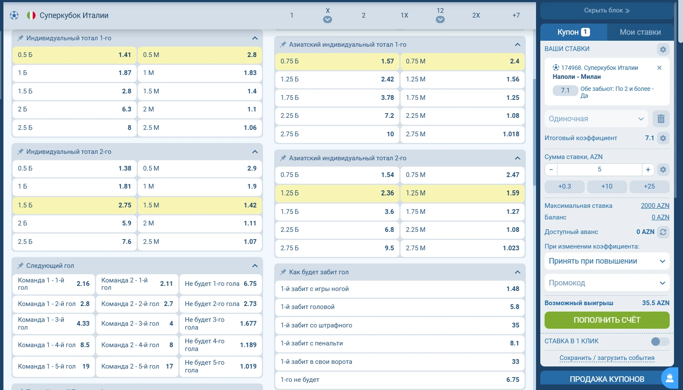Switch to the Мои ставки tab
Viewport: 683px width, 390px height.
point(640,32)
